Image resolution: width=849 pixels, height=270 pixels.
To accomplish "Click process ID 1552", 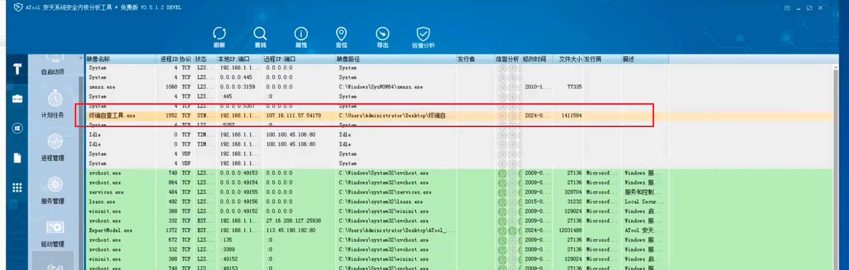I will click(x=171, y=116).
